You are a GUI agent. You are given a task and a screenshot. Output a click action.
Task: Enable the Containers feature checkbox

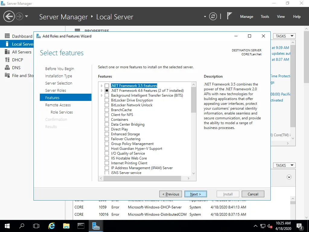tap(107, 120)
